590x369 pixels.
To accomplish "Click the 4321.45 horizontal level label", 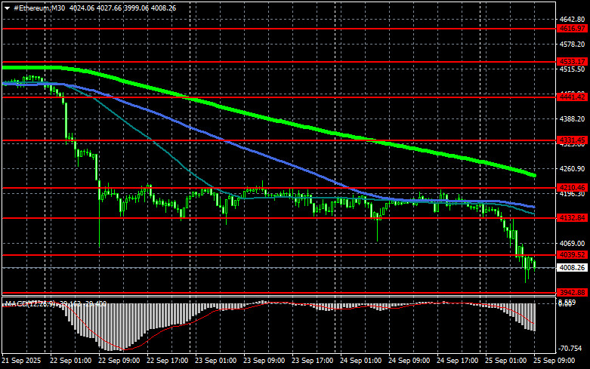I will [x=572, y=140].
